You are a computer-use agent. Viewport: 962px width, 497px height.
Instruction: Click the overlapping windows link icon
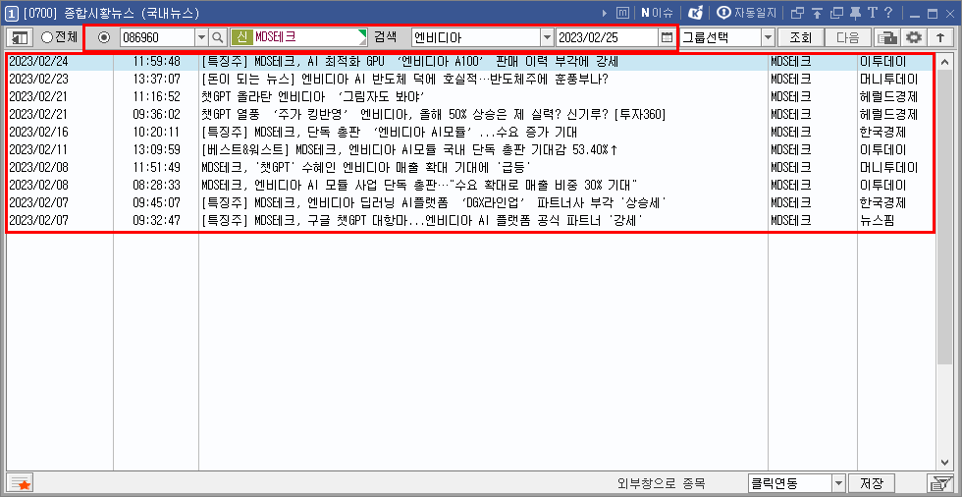797,13
